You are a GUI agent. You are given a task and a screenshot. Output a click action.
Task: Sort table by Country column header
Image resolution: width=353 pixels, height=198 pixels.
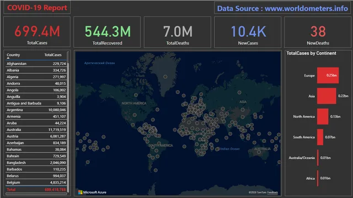[13, 55]
